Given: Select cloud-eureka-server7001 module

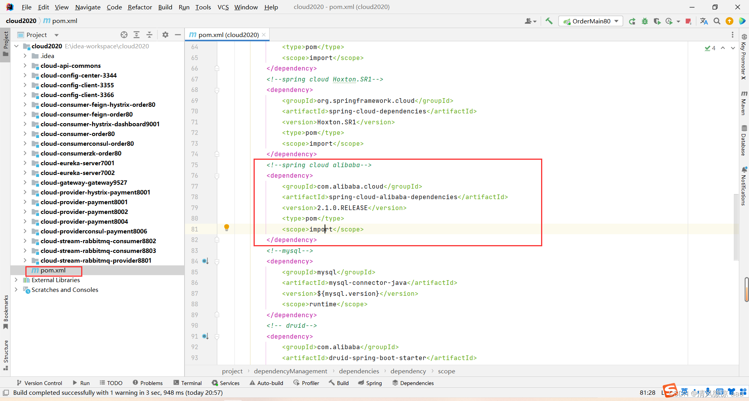Looking at the screenshot, I should click(77, 163).
